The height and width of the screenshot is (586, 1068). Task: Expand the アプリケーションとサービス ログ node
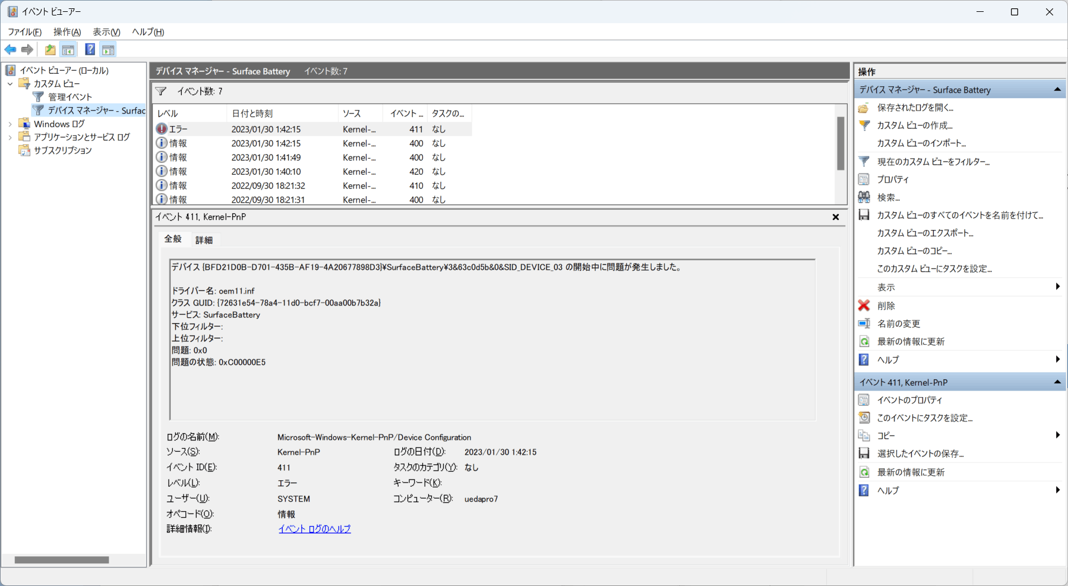tap(10, 137)
